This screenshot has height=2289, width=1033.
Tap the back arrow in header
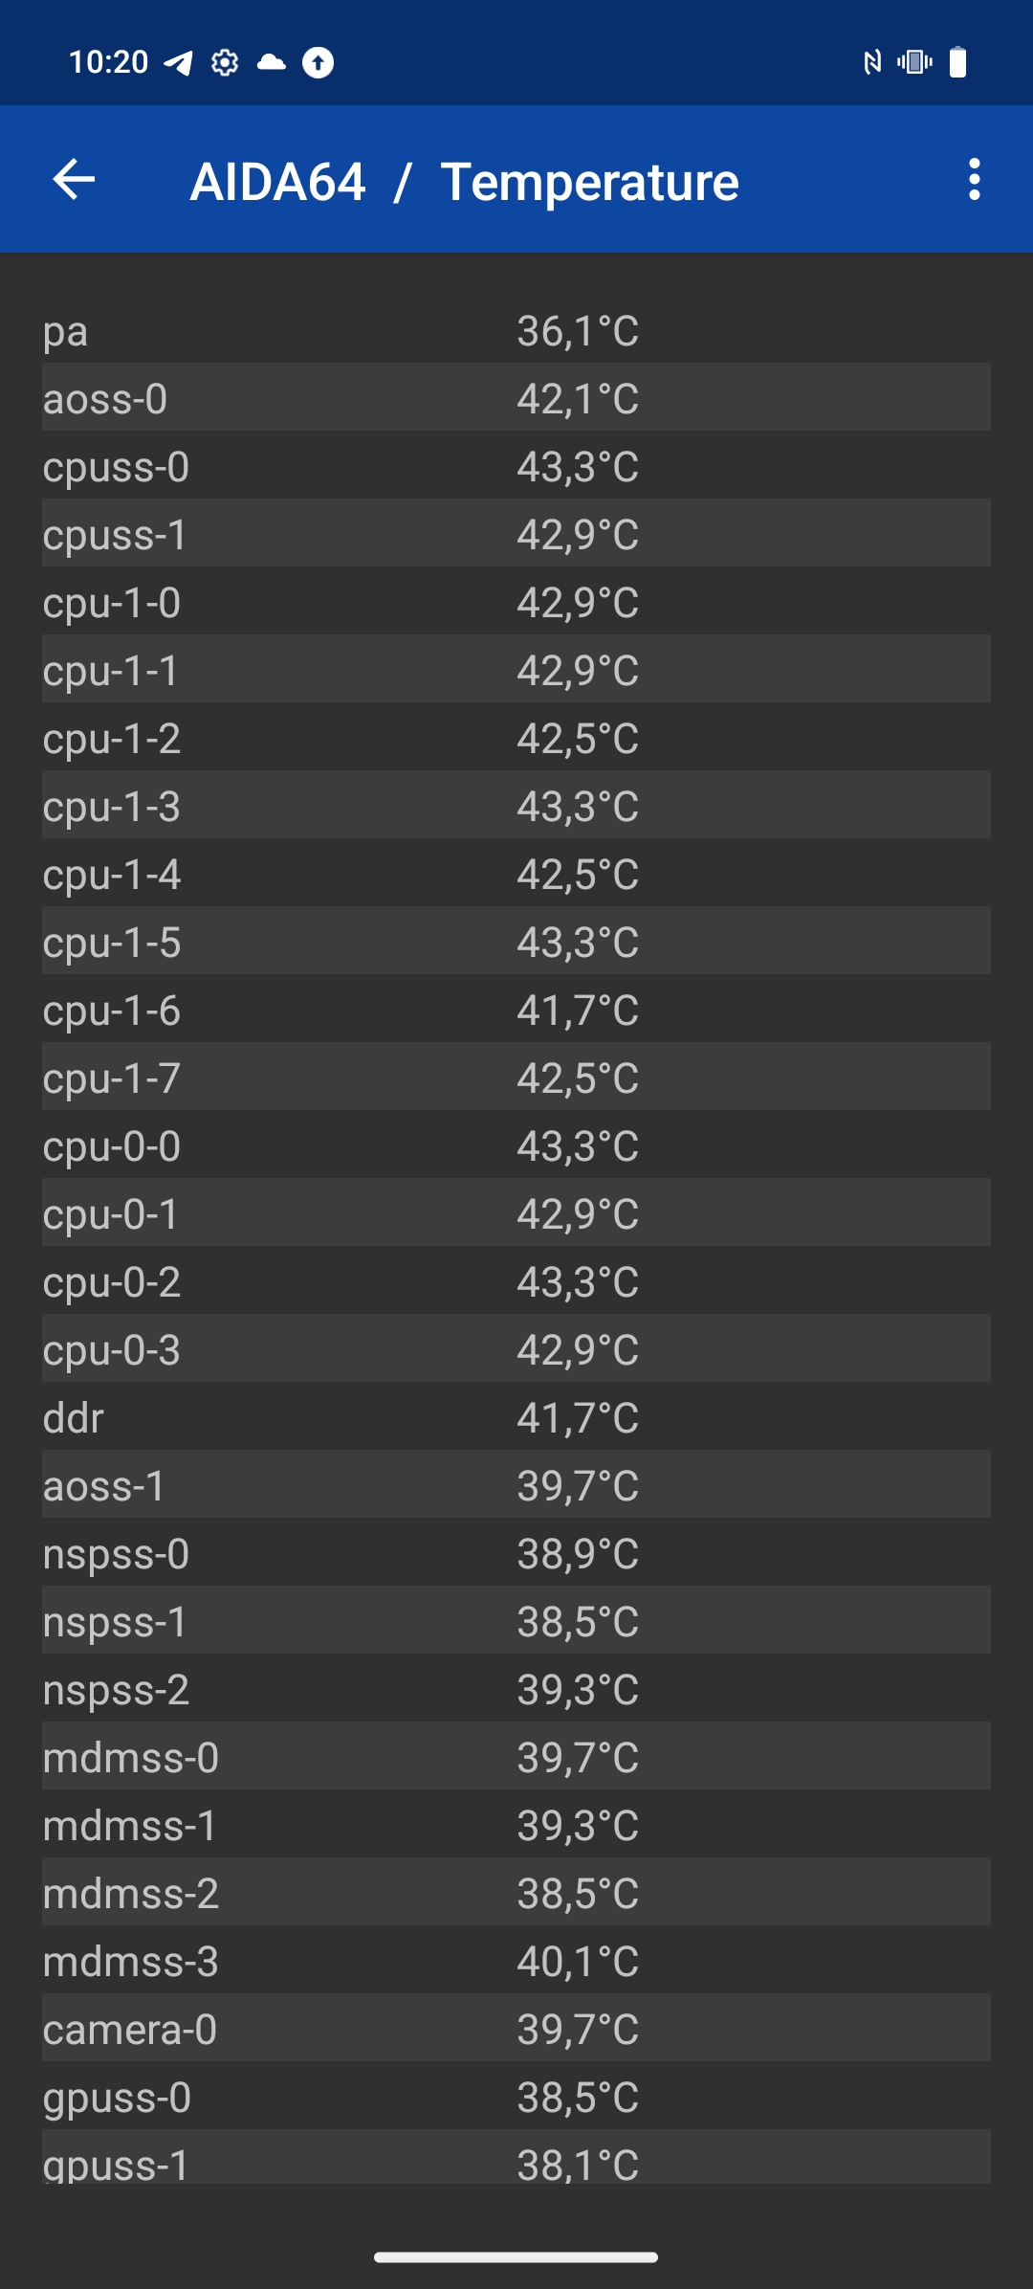74,179
